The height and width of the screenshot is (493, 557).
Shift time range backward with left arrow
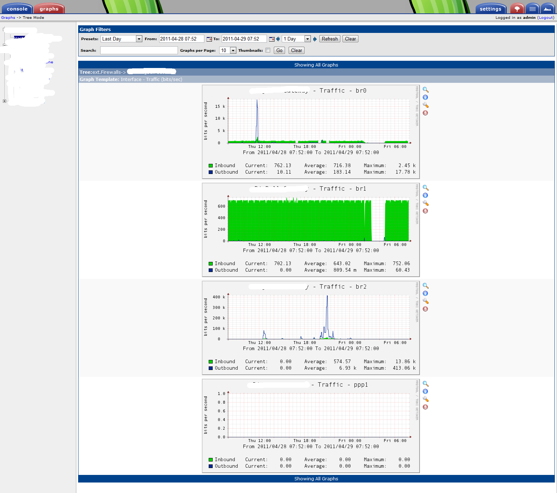[278, 39]
